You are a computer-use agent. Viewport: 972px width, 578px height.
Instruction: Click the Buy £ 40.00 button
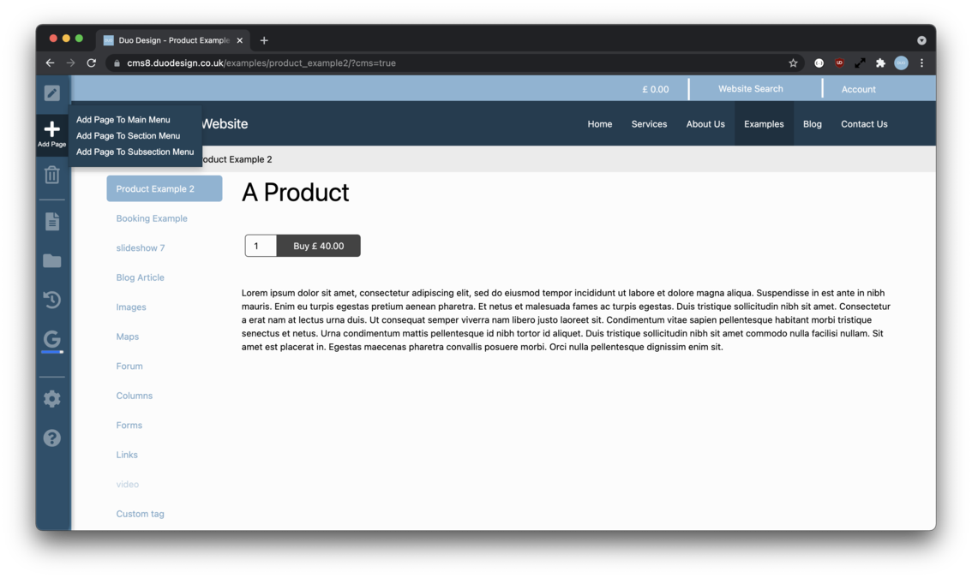click(318, 245)
